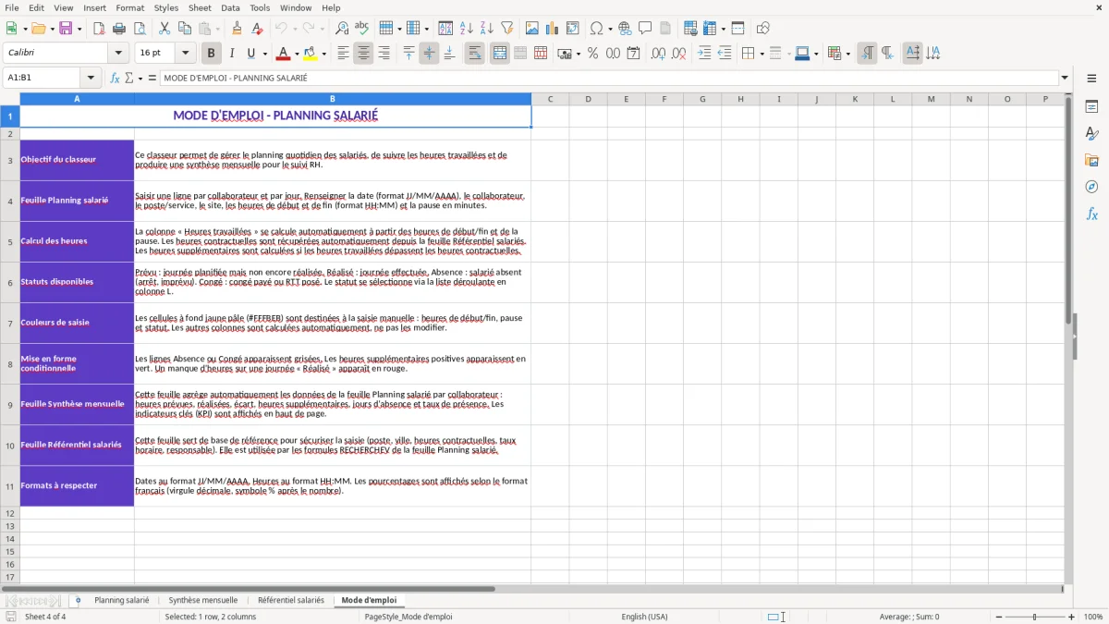This screenshot has height=624, width=1109.
Task: Open sidebar Properties panel icon
Action: pyautogui.click(x=1091, y=107)
